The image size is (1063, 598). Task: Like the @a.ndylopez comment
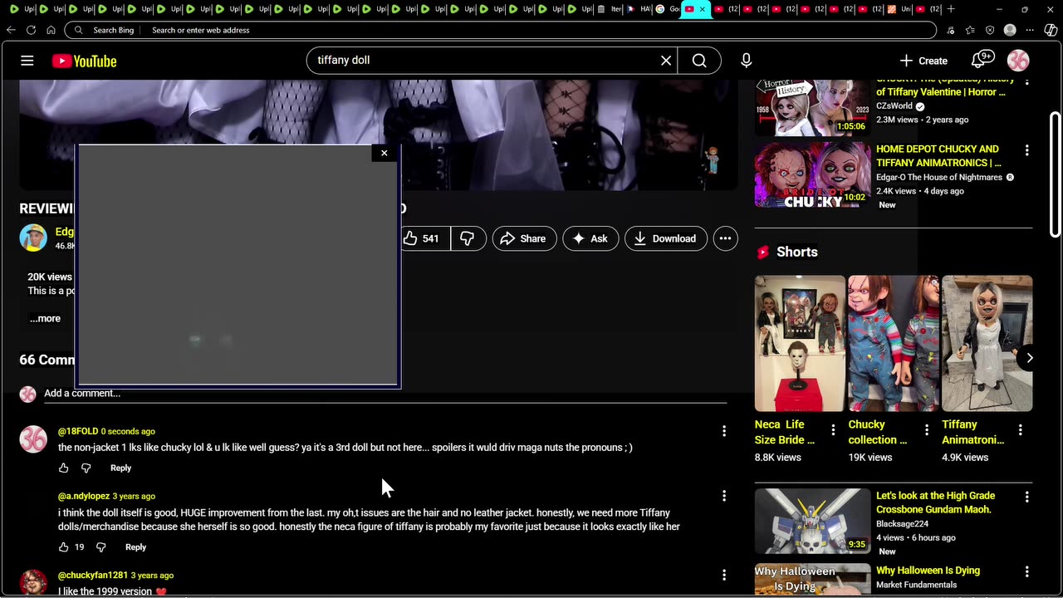[x=64, y=547]
